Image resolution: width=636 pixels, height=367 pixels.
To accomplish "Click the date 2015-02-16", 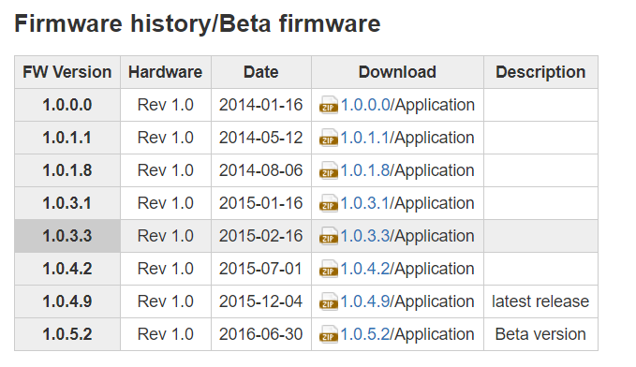I will [x=260, y=237].
